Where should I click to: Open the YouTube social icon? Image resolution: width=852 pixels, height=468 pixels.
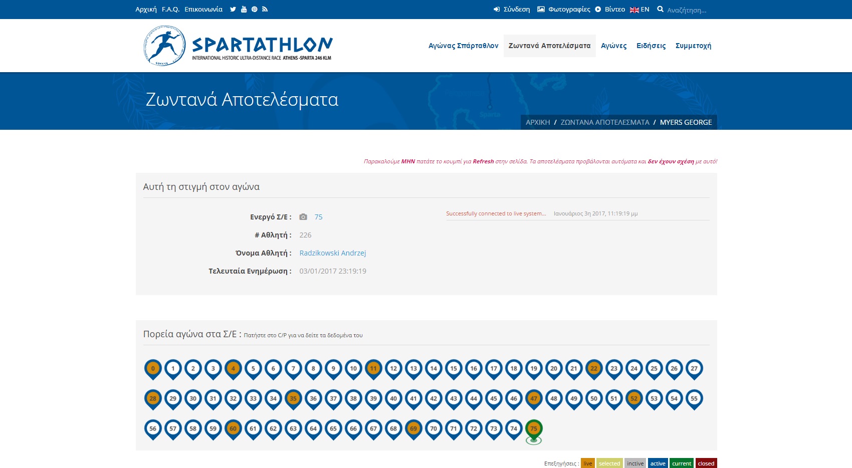[244, 9]
